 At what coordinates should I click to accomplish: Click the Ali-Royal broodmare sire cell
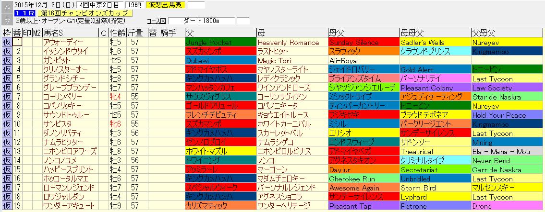363,60
